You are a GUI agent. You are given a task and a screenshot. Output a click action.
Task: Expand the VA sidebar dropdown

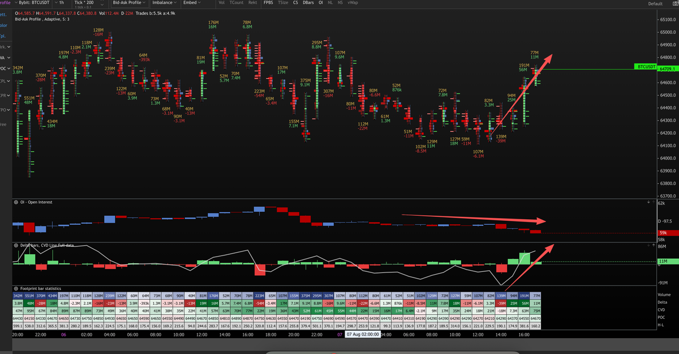6,57
